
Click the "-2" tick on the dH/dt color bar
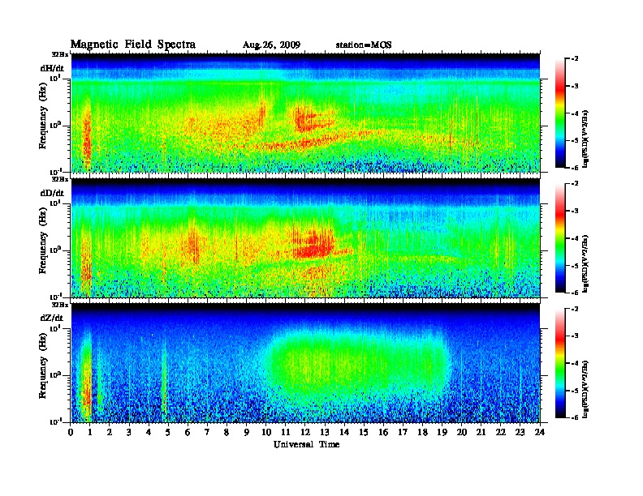[x=575, y=58]
